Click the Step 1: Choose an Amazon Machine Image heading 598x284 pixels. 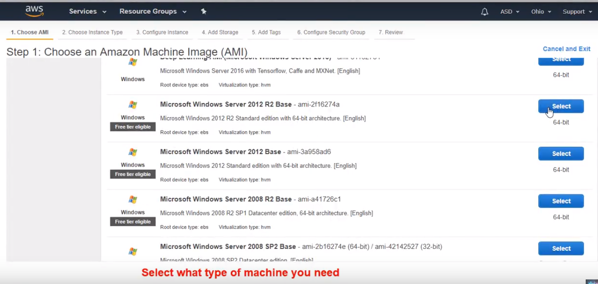click(x=127, y=52)
